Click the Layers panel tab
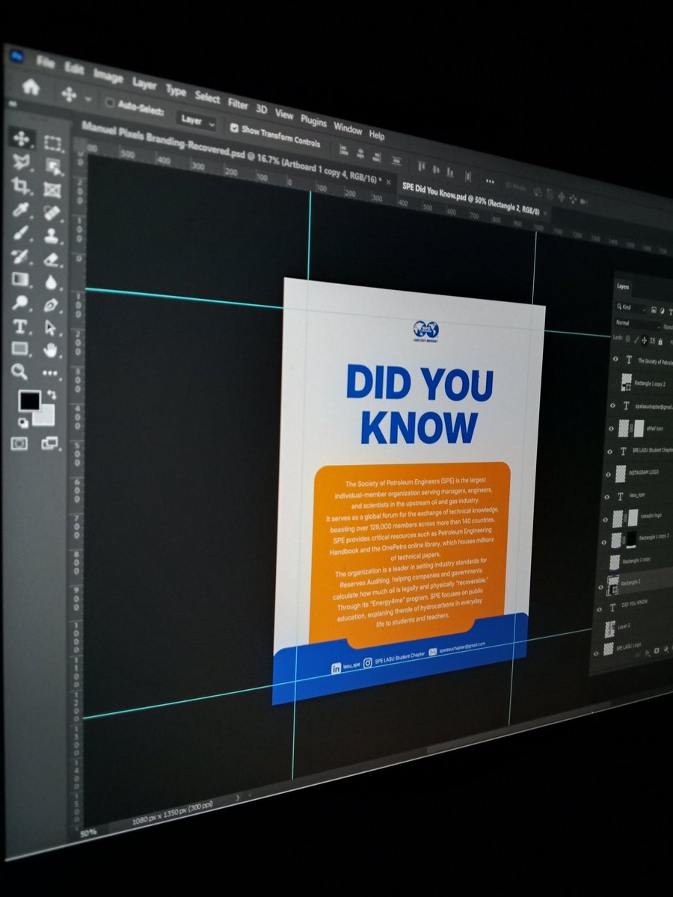 [623, 286]
